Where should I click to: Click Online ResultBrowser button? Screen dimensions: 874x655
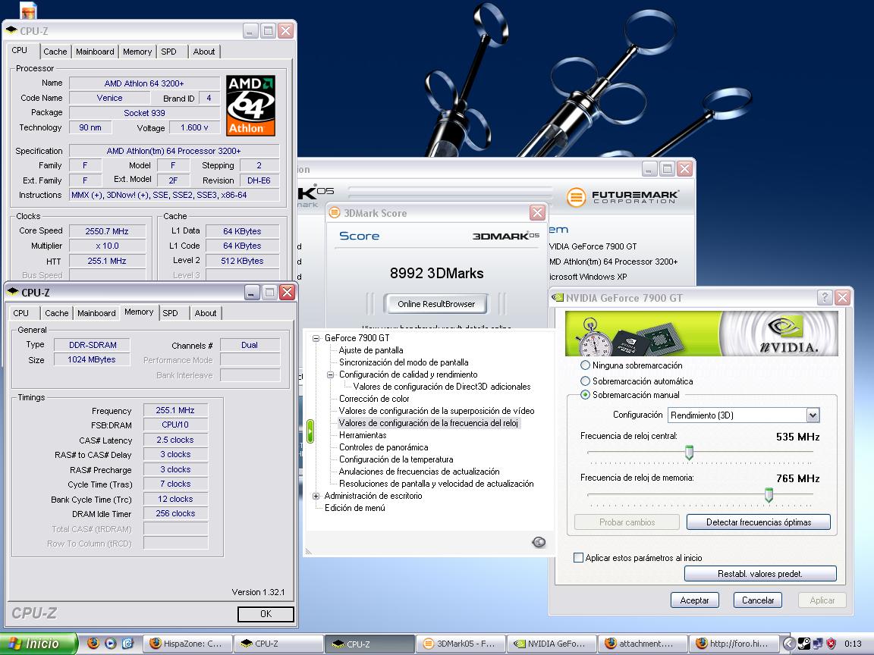436,304
